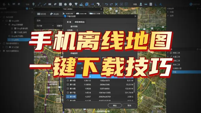Collapse the Bing地图 tree node
Screen dimensions: 201x113
point(3,21)
